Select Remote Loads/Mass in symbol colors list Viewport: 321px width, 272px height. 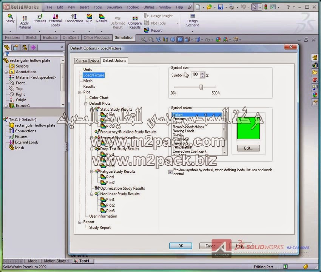point(188,127)
